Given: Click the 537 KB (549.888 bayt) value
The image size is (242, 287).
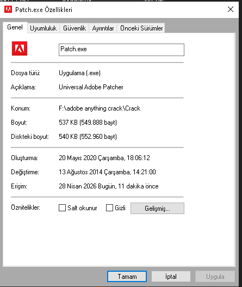Looking at the screenshot, I should pyautogui.click(x=88, y=123).
